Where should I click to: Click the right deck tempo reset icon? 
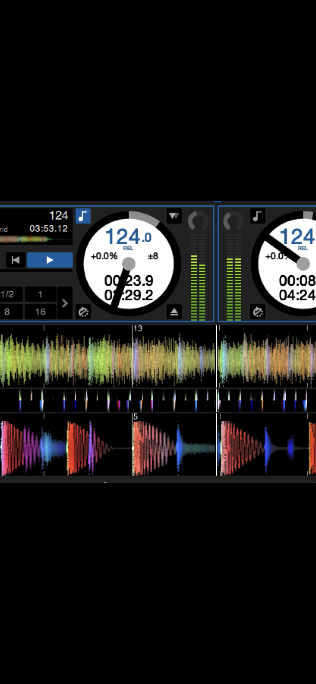pos(257,312)
